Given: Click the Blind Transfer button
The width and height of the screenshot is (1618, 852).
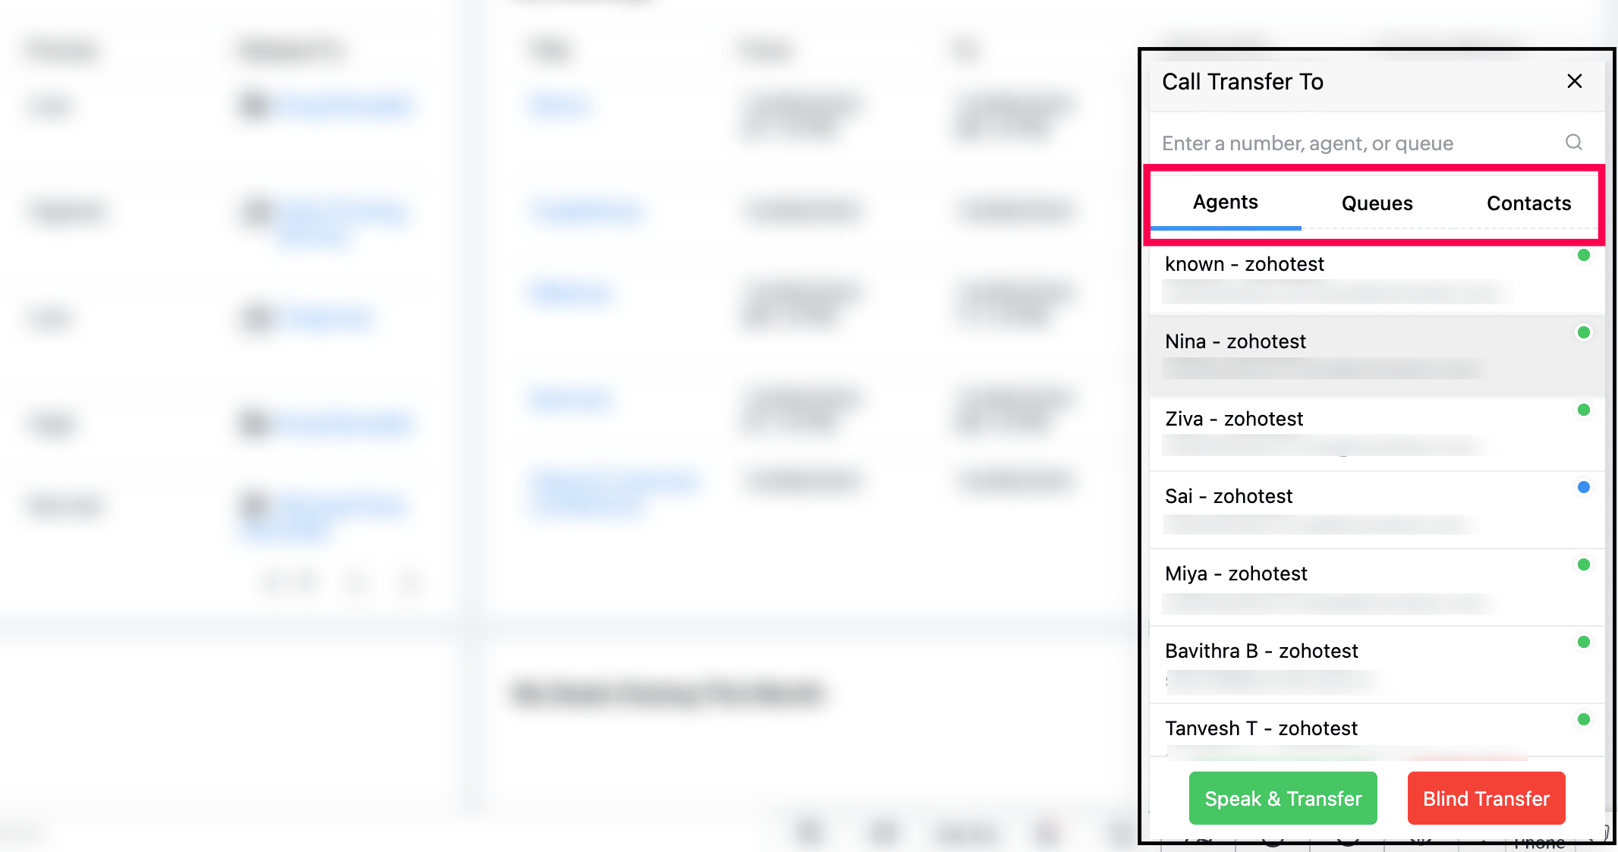Looking at the screenshot, I should click(1486, 798).
